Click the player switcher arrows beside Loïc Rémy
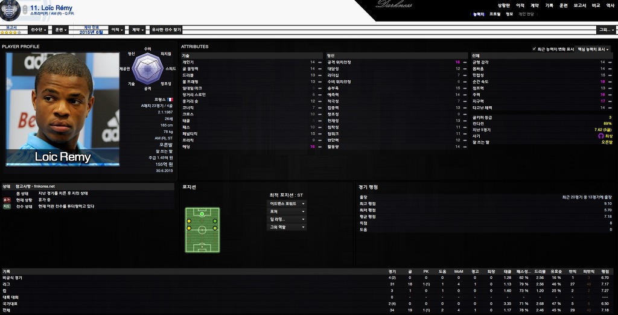The image size is (618, 315). coord(25,10)
